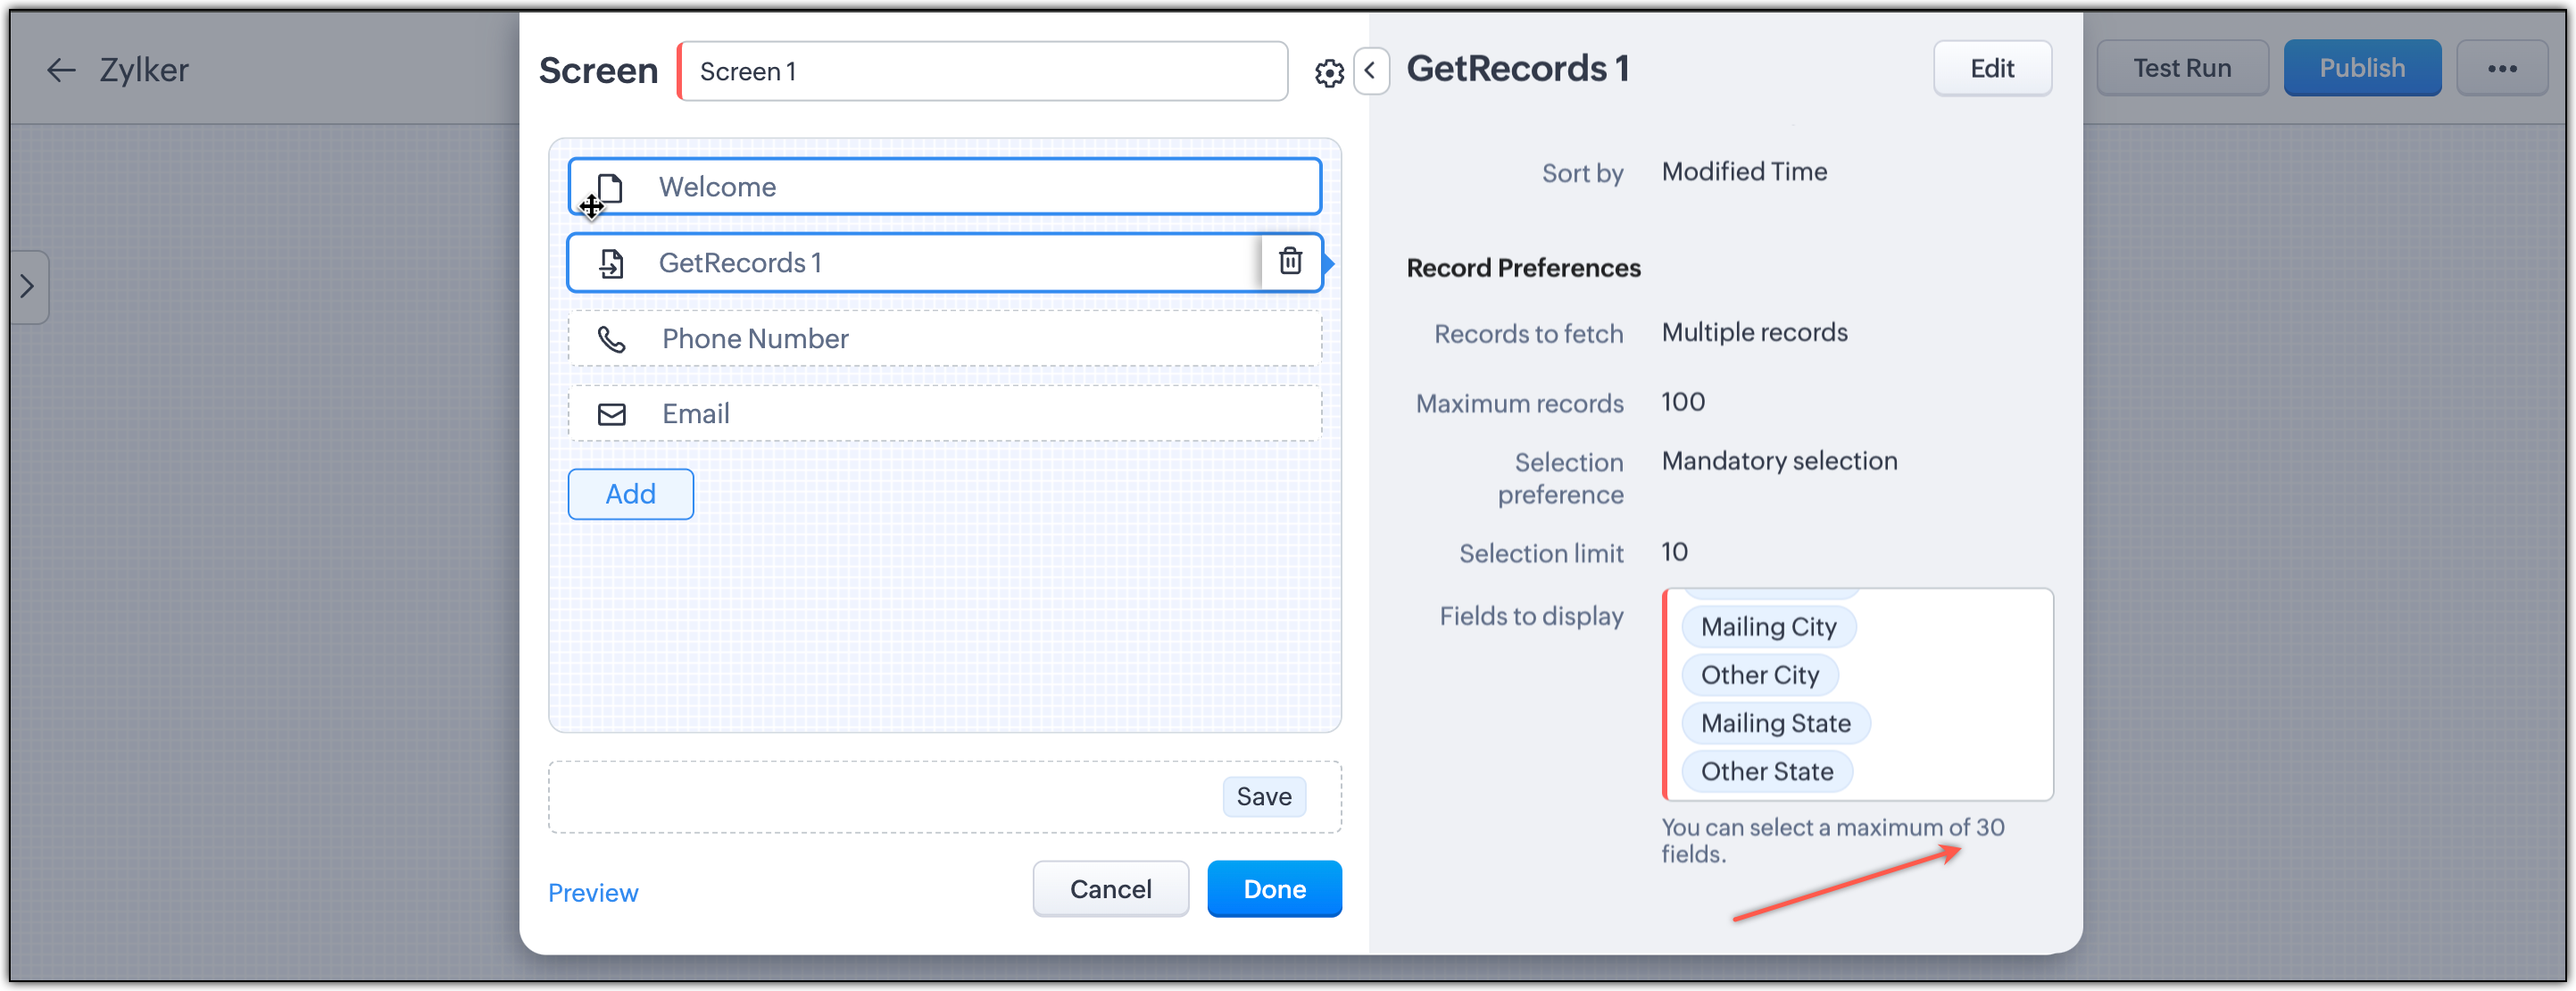Screen dimensions: 2576x991
Task: Collapse the GetRecords 1 details panel
Action: click(1370, 71)
